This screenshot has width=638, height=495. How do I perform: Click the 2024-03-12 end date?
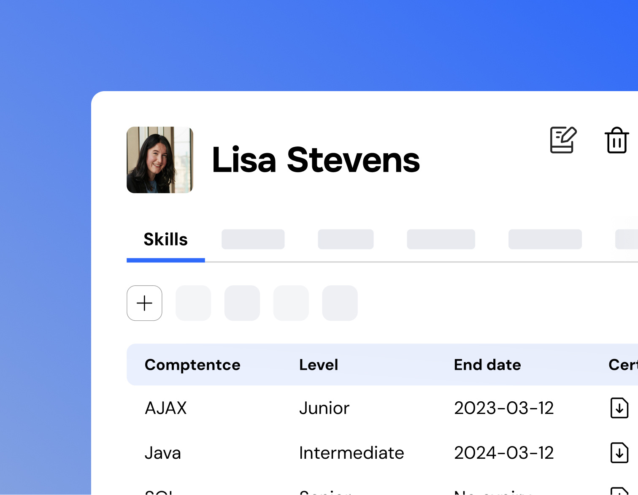pyautogui.click(x=504, y=453)
